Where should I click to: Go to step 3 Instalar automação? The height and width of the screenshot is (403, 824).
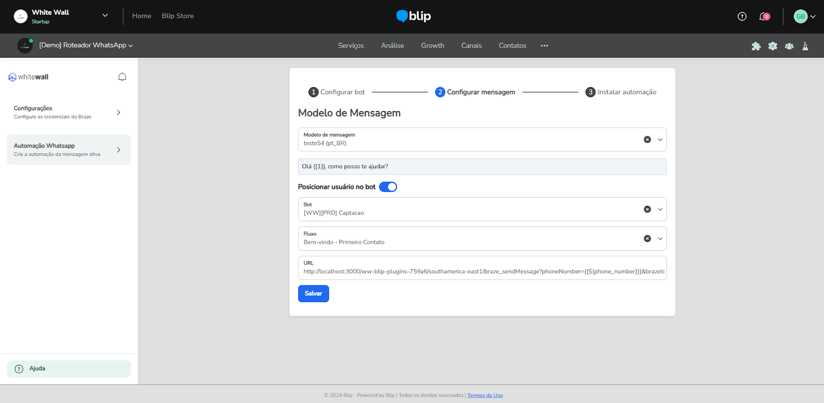pyautogui.click(x=621, y=92)
